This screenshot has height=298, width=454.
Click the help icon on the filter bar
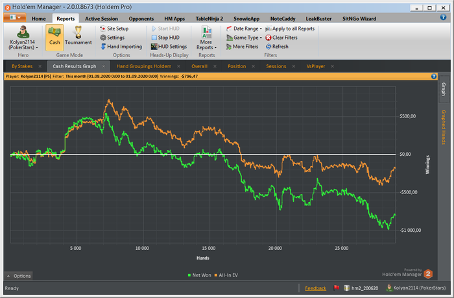coord(434,76)
